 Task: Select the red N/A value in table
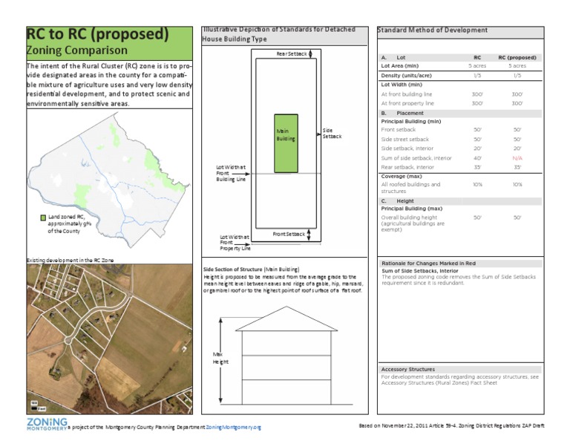coord(517,158)
